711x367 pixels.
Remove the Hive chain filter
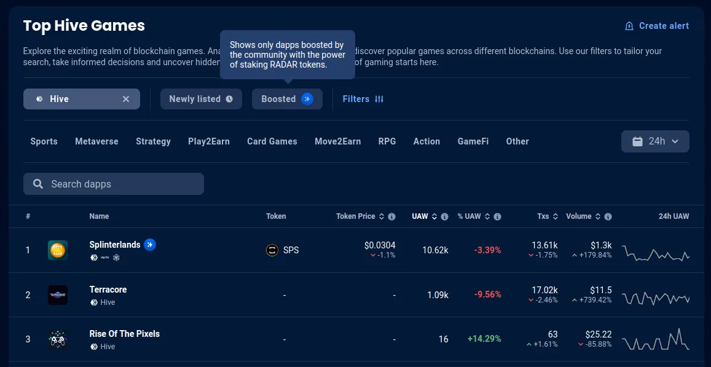pyautogui.click(x=126, y=99)
